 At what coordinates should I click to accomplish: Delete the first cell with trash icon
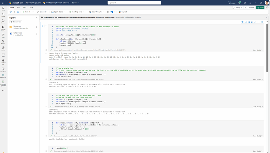tap(262, 22)
